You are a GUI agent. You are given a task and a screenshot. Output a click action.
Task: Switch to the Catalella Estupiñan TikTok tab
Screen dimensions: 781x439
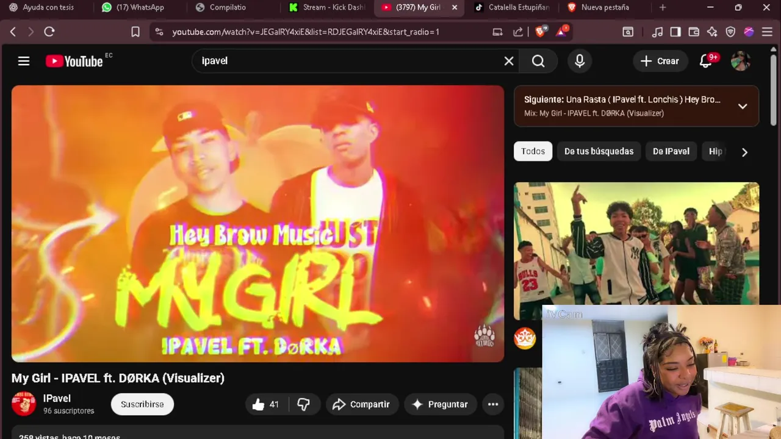click(513, 7)
